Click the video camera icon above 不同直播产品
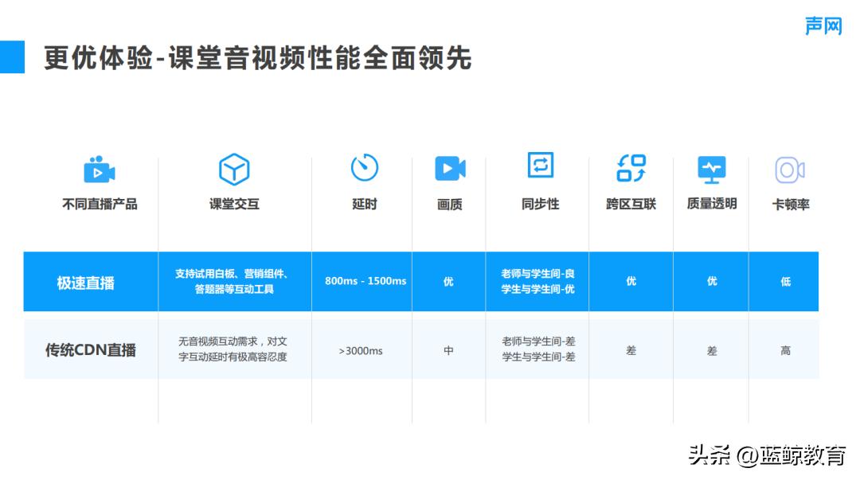The image size is (860, 480). (x=98, y=168)
